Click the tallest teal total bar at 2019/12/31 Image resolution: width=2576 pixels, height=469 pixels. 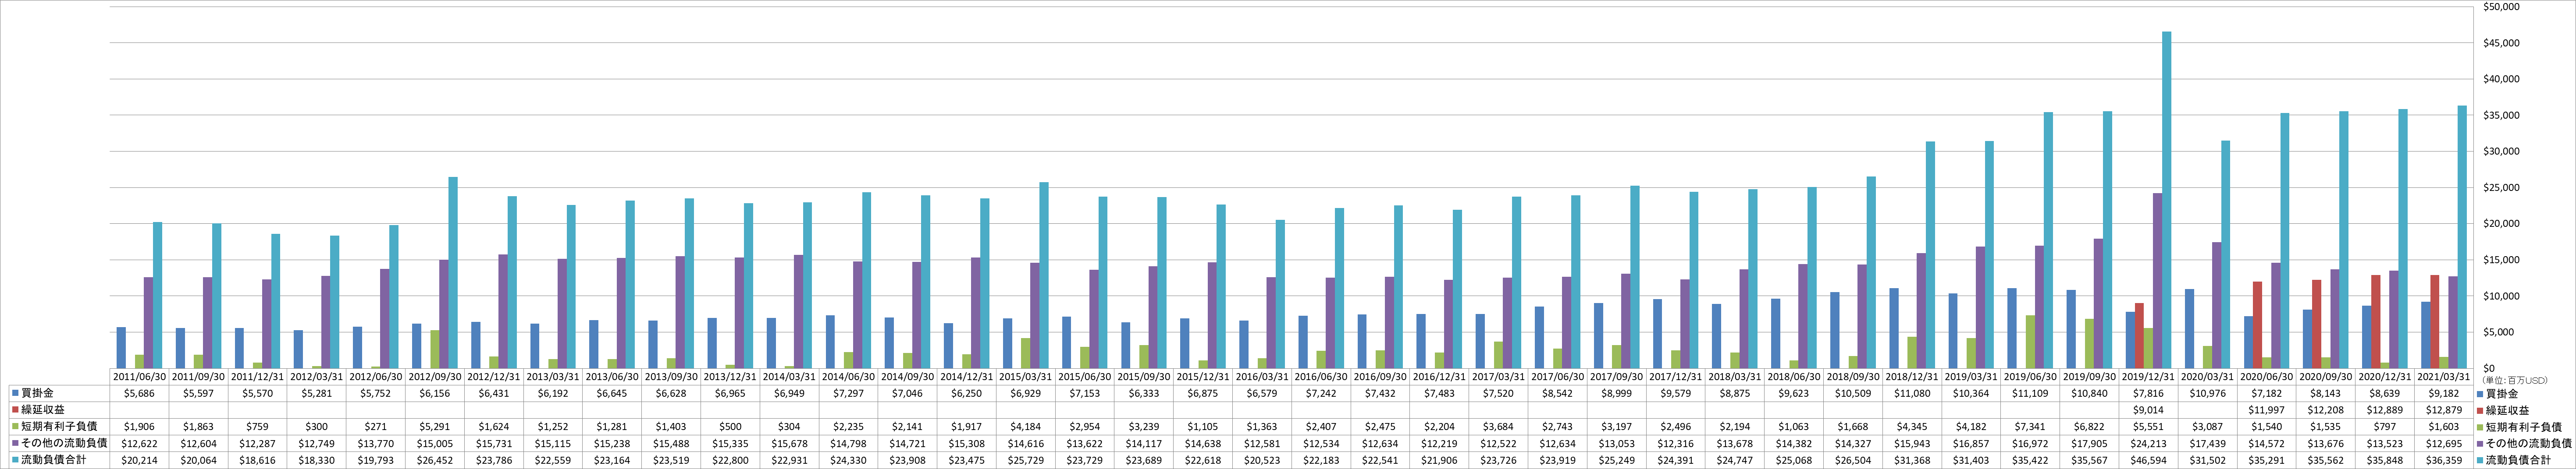(2166, 201)
